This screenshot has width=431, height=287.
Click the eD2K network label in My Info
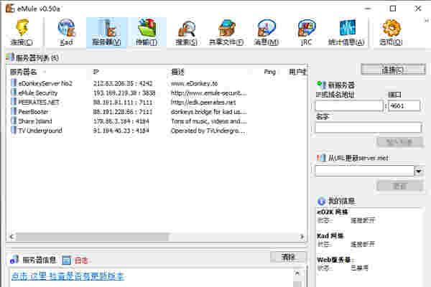[x=333, y=212]
